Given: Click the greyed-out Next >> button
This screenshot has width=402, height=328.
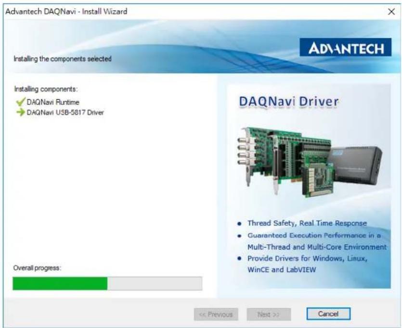Looking at the screenshot, I should (x=269, y=315).
